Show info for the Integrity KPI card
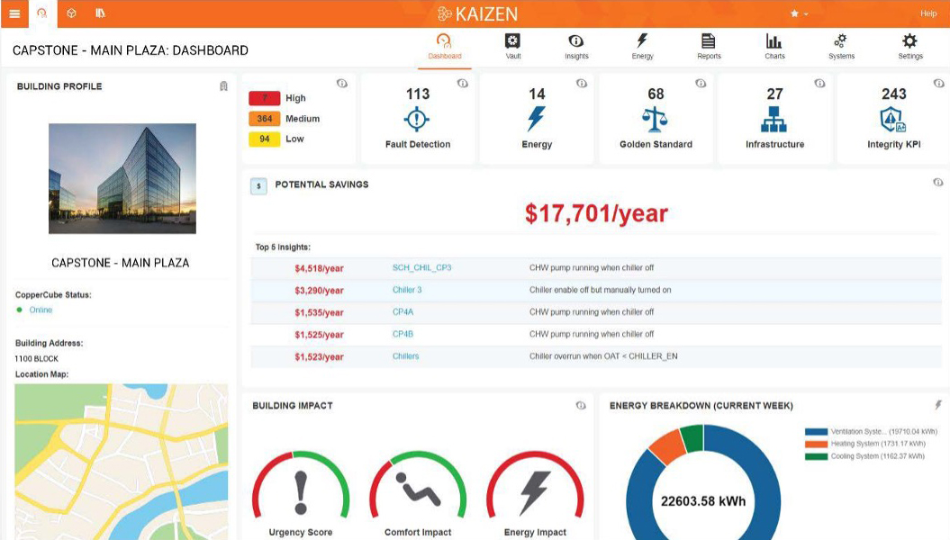The width and height of the screenshot is (950, 540). point(938,84)
